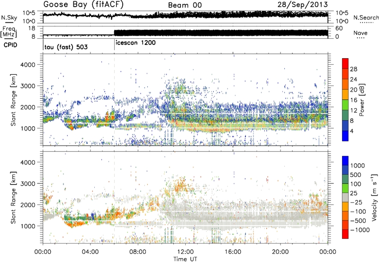Click the velocity panel 'Slant Range [km]' label
The width and height of the screenshot is (379, 262).
tap(13, 197)
